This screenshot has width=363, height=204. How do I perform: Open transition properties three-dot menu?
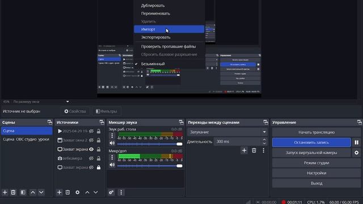263,150
